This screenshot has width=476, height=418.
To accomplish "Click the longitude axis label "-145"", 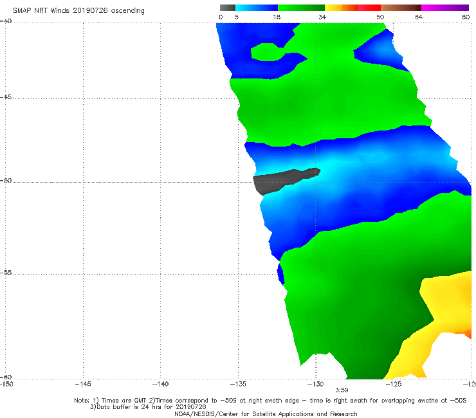I will (83, 384).
